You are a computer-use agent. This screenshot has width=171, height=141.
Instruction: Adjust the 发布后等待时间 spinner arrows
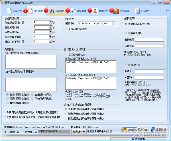coord(50,37)
